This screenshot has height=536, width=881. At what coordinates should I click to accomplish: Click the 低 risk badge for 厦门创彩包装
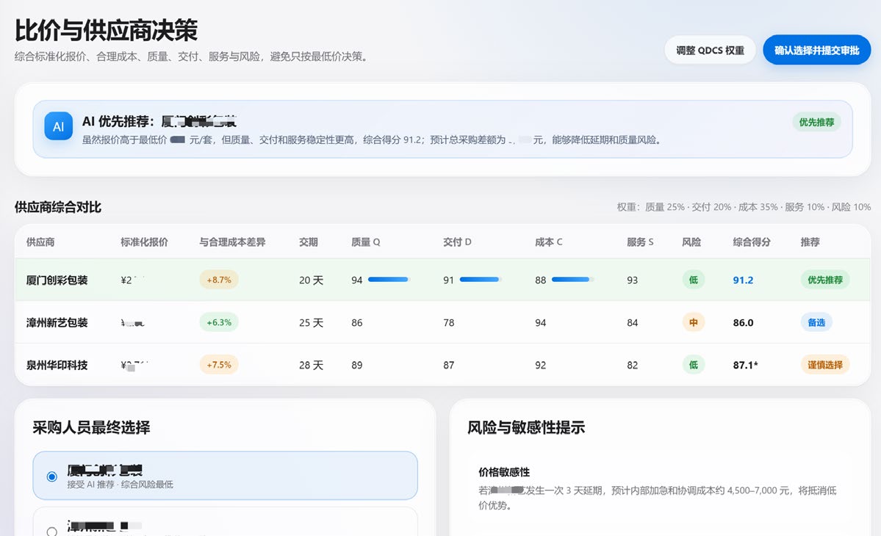coord(694,280)
